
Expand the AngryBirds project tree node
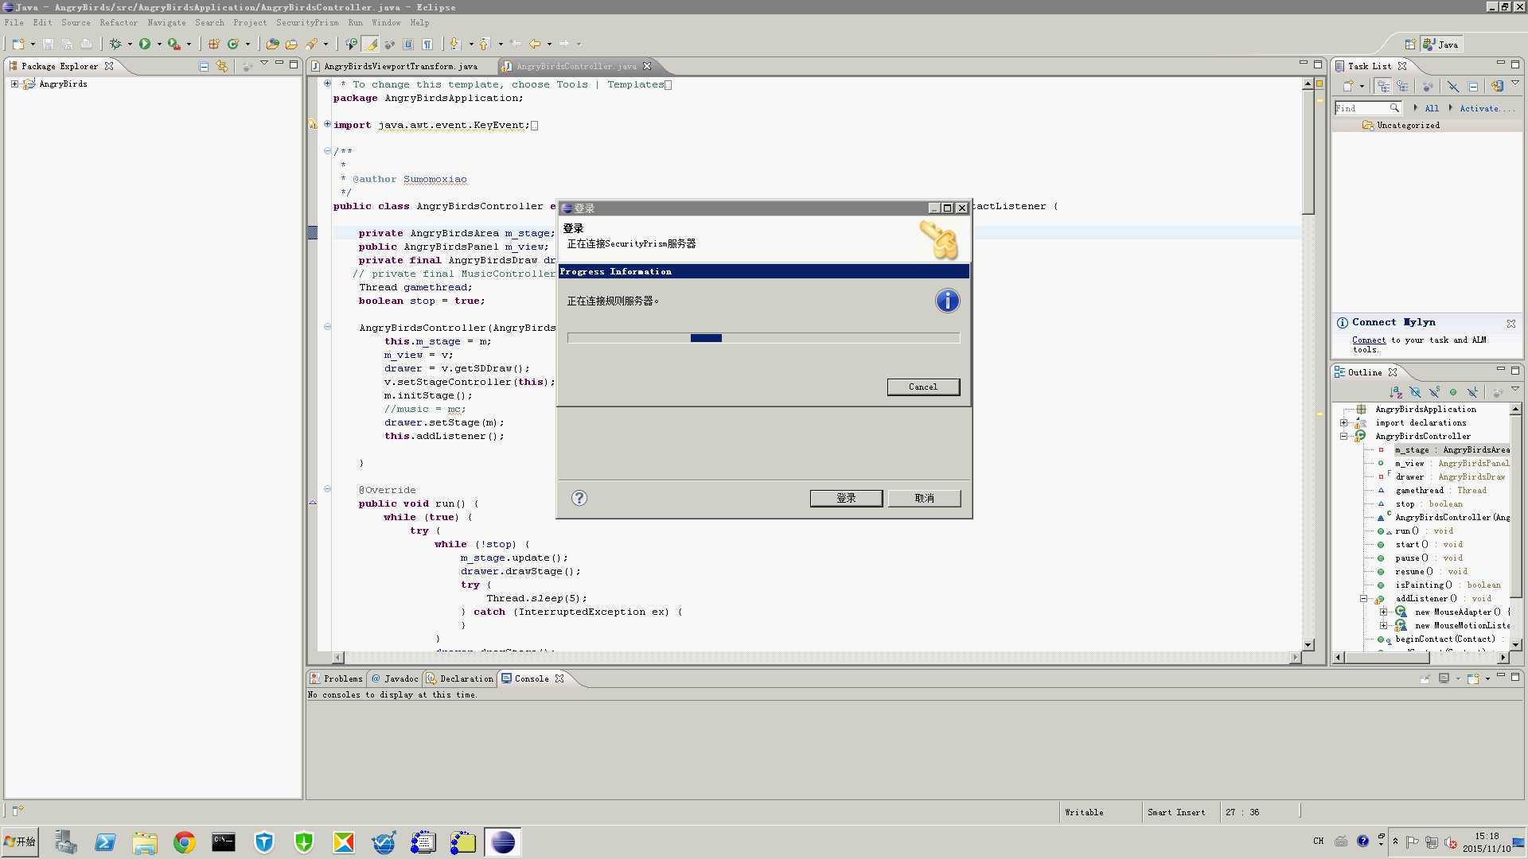14,84
